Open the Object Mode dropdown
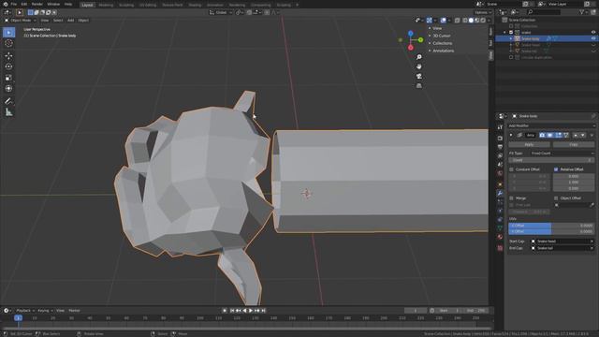 click(x=21, y=21)
